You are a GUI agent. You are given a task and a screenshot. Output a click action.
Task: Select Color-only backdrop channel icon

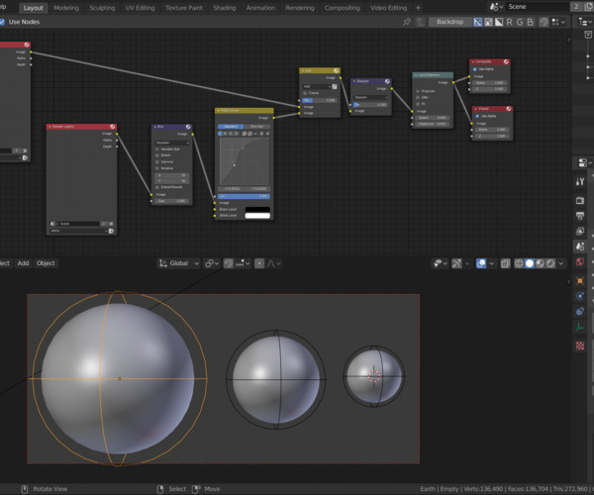point(489,22)
